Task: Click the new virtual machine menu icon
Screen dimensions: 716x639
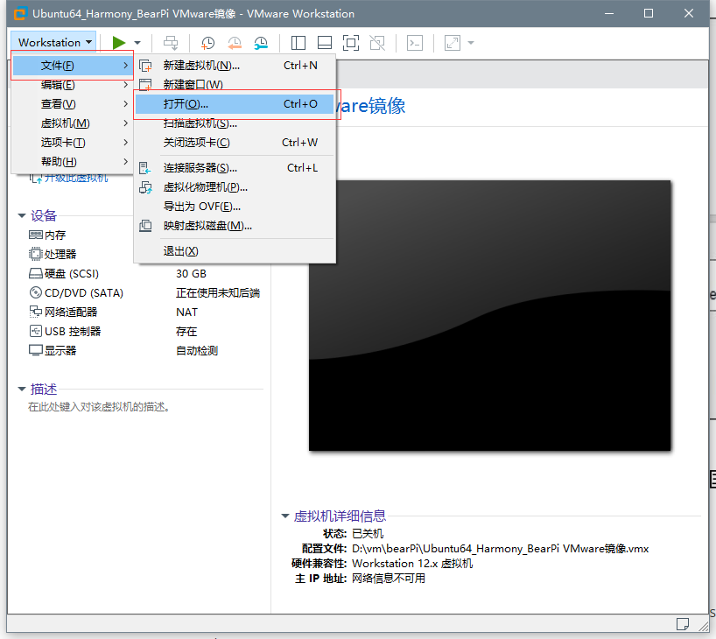Action: tap(145, 66)
